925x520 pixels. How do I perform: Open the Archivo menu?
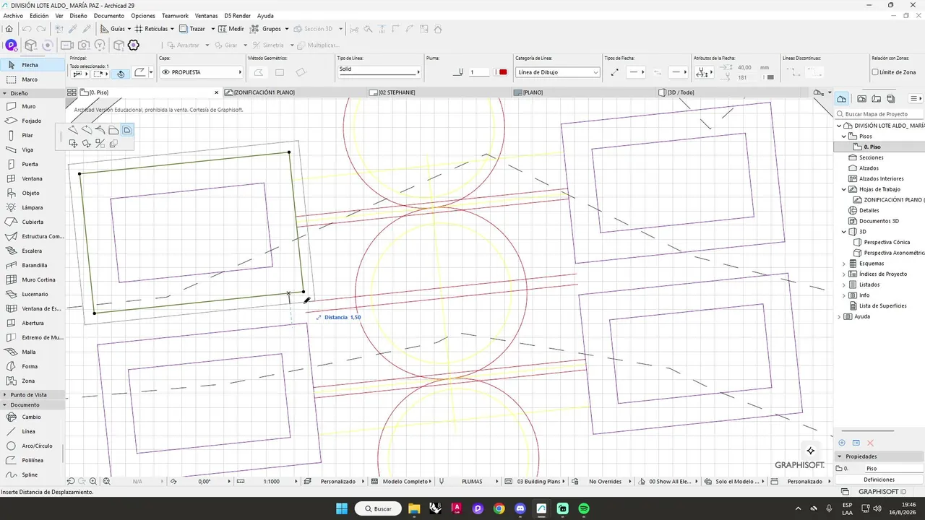(x=13, y=15)
